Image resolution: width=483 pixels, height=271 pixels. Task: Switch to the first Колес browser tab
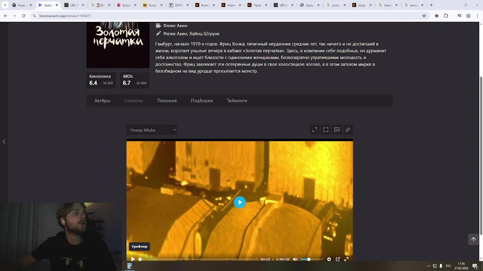(x=22, y=5)
